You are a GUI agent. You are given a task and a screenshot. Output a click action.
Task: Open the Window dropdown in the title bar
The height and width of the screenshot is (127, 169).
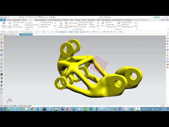click(43, 17)
